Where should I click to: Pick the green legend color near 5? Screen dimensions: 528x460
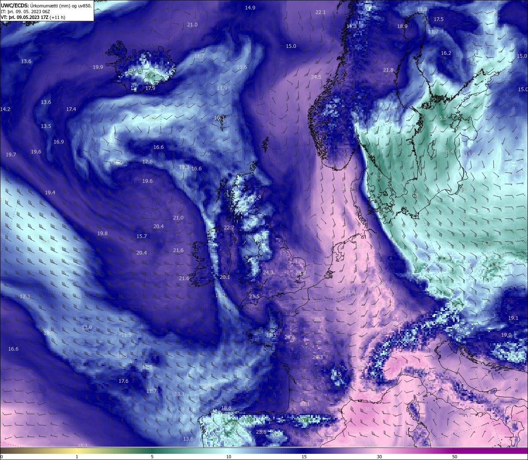pyautogui.click(x=152, y=451)
